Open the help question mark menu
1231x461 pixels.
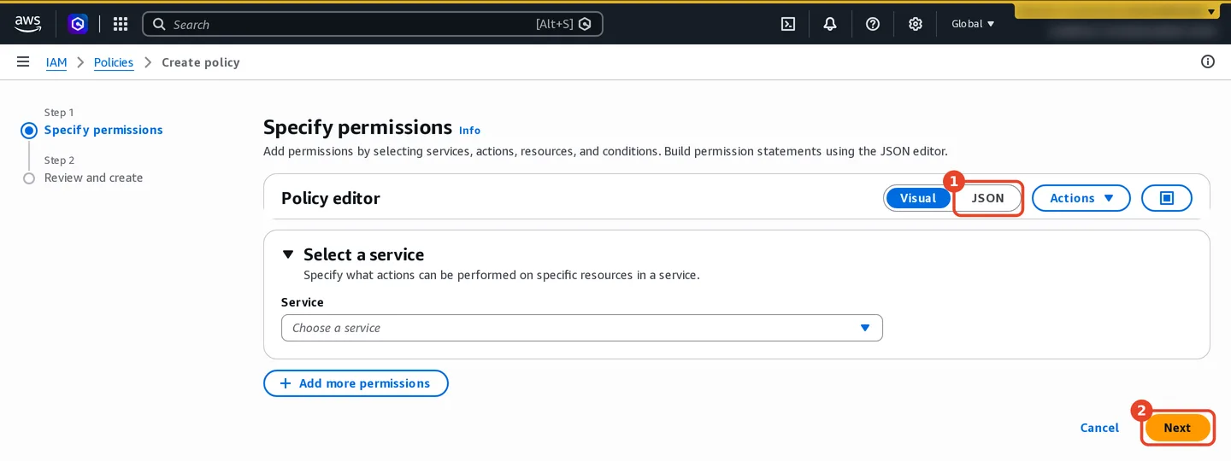pos(873,24)
